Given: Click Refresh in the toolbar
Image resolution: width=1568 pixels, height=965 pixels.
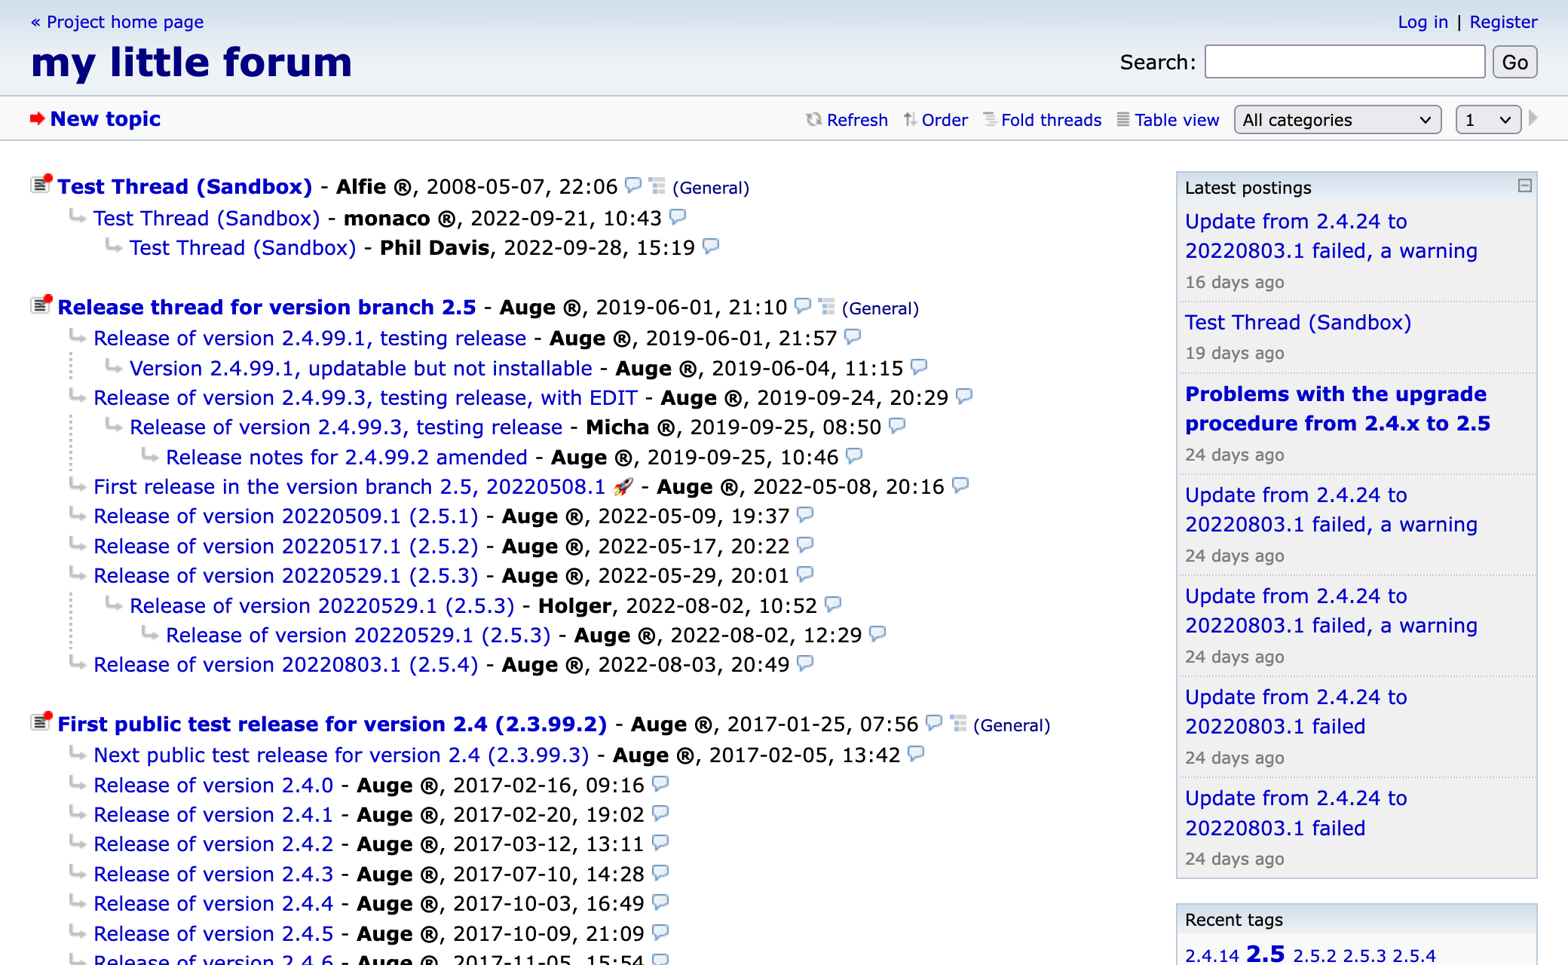Looking at the screenshot, I should pos(856,120).
